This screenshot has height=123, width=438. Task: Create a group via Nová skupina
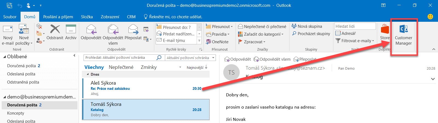307,26
